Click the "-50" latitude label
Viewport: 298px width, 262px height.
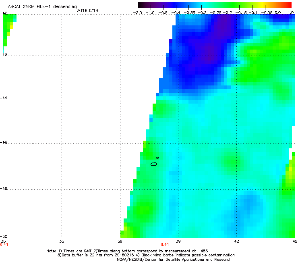coord(4,237)
